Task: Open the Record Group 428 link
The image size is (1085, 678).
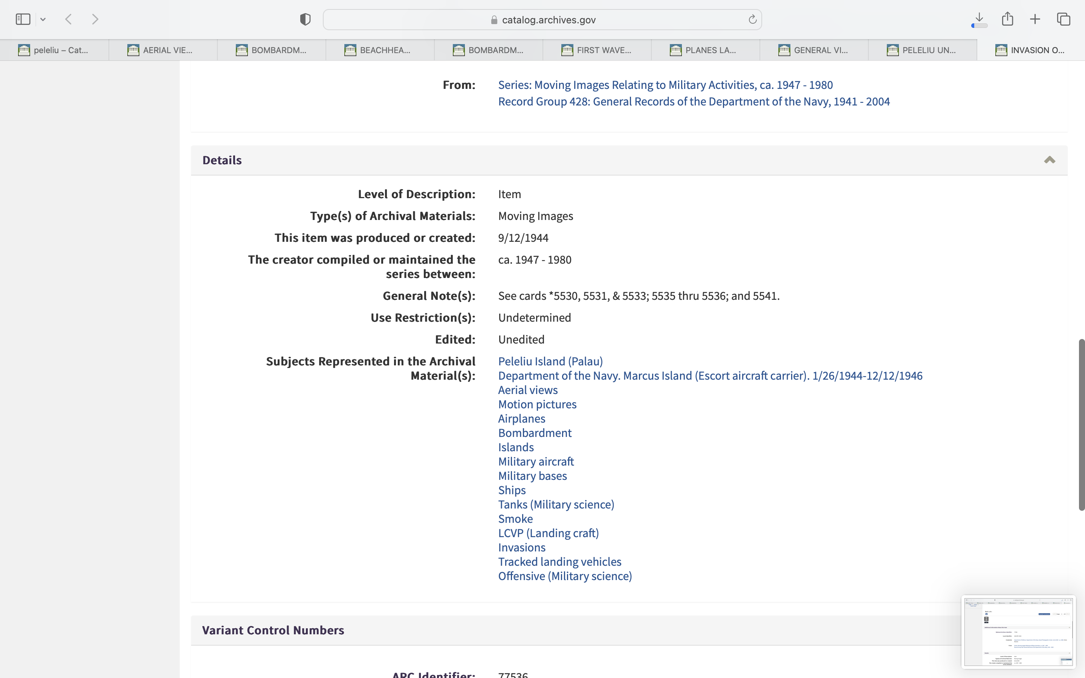Action: tap(694, 102)
